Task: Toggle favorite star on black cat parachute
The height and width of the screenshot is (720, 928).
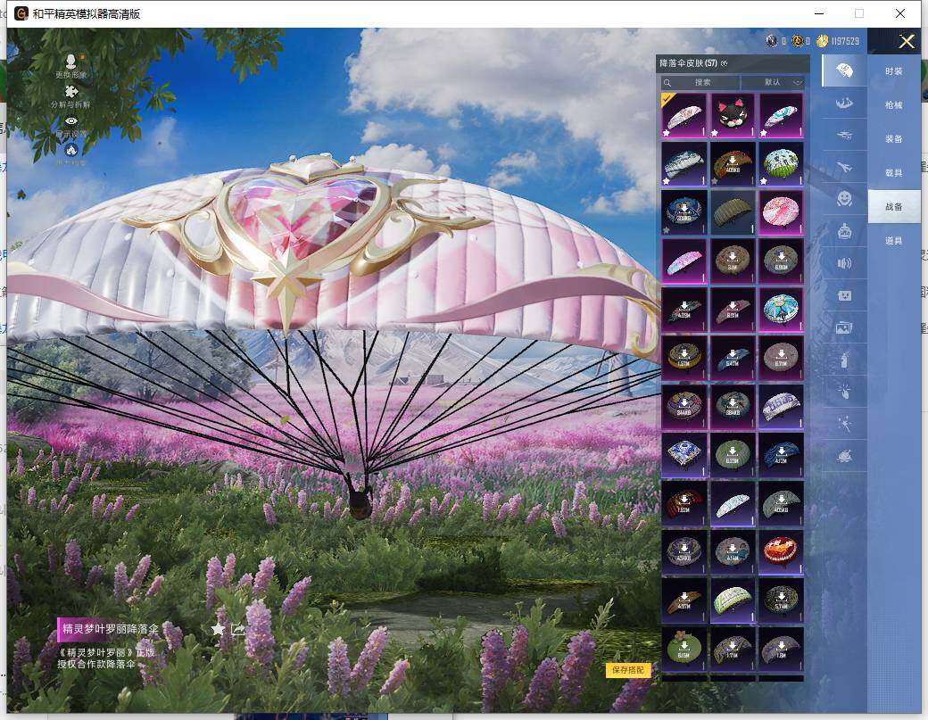Action: click(x=716, y=132)
